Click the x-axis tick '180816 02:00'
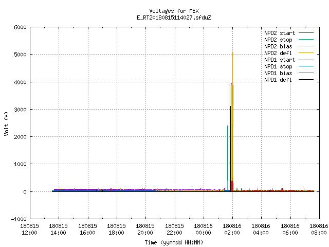329x247 pixels. 232,230
